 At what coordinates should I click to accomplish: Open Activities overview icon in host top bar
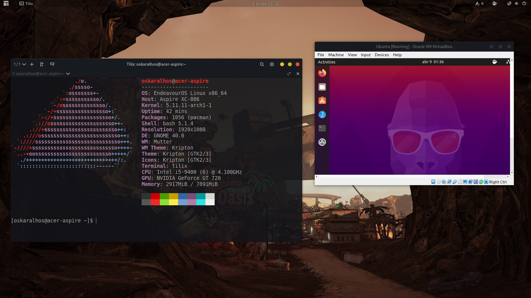[6, 4]
